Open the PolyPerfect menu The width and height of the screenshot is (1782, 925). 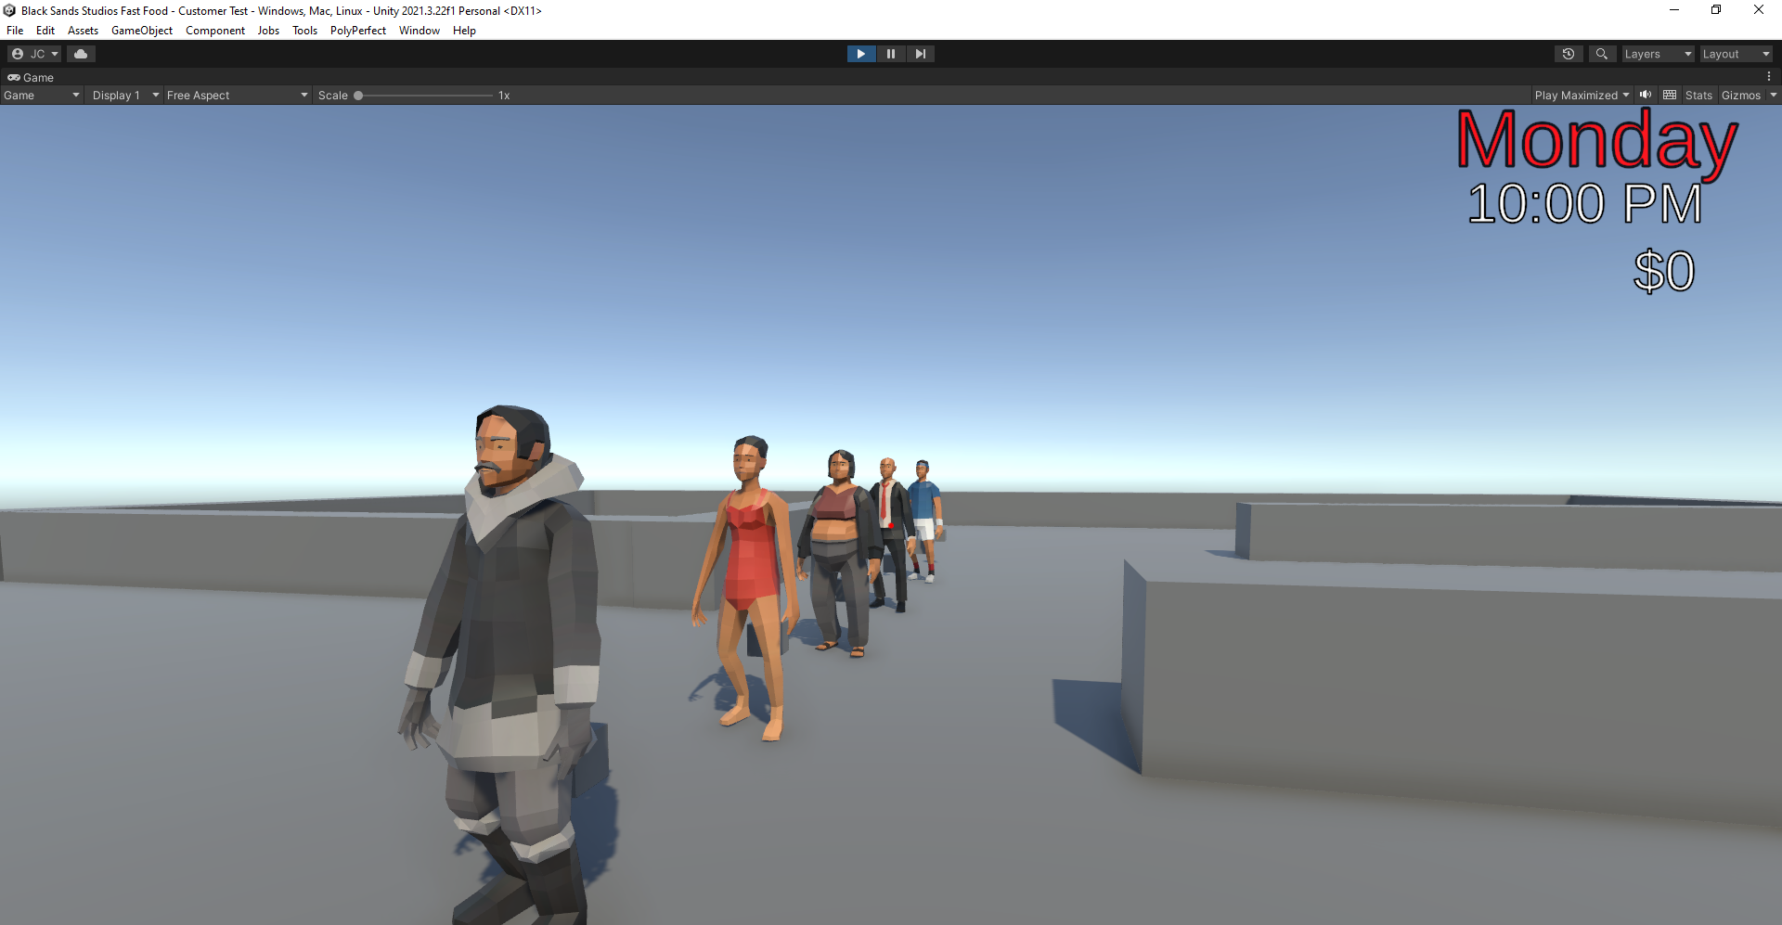click(x=357, y=30)
